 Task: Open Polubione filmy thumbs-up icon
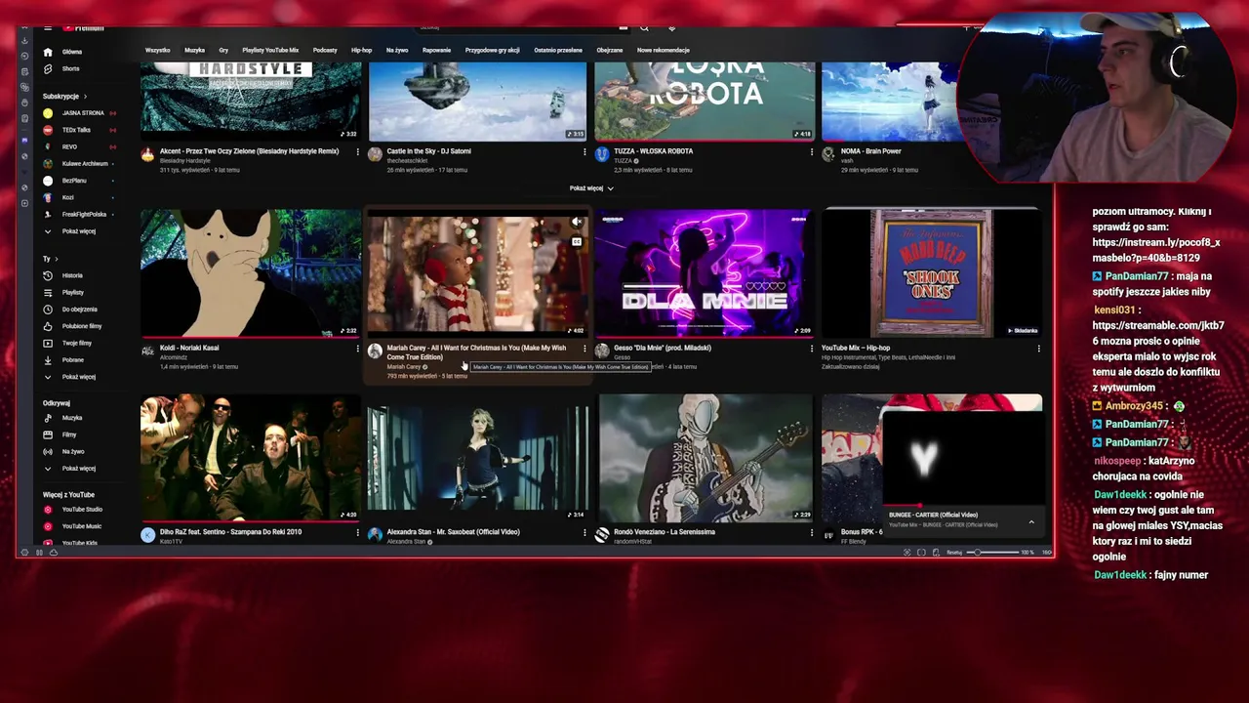pos(48,326)
